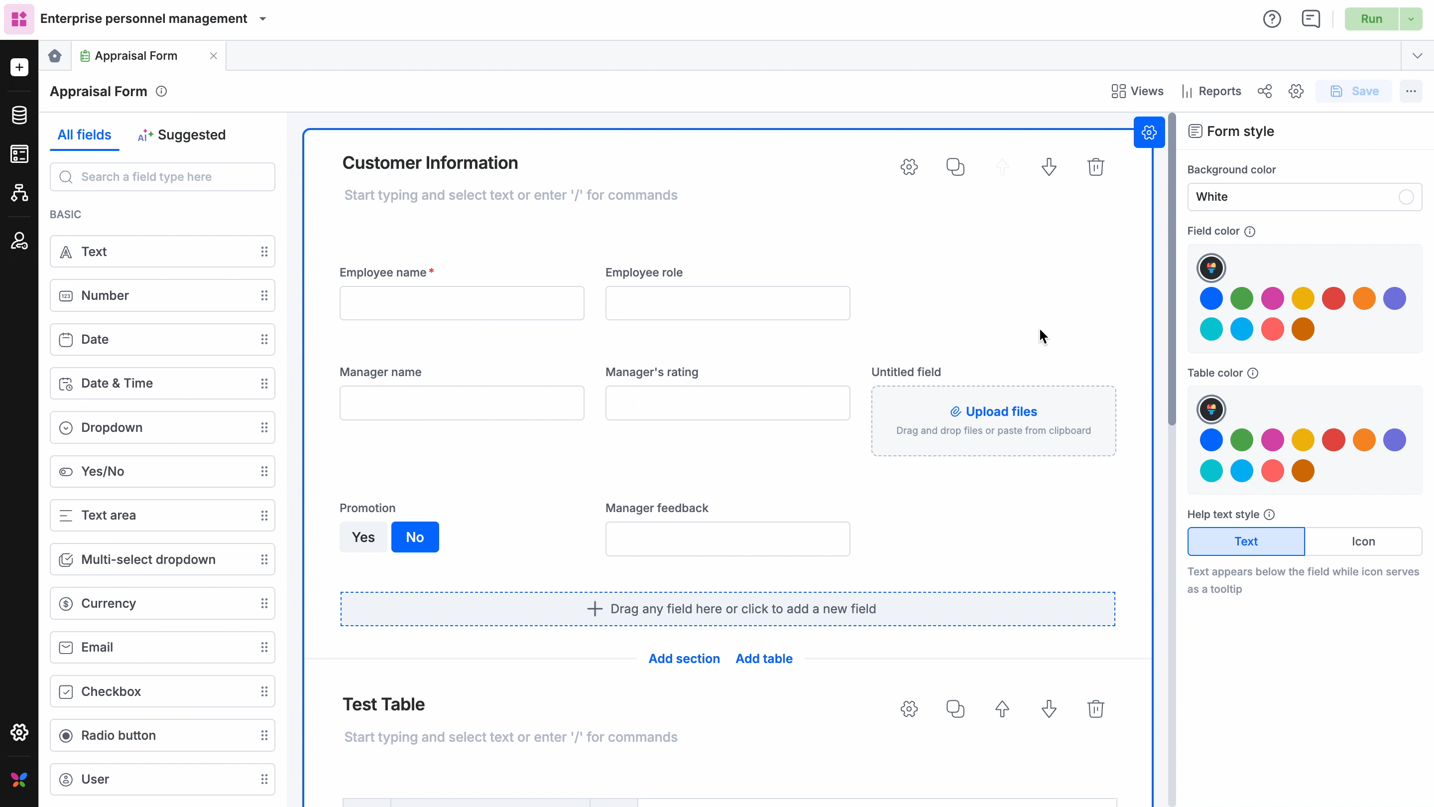Move Test Table section up
The image size is (1434, 807).
coord(1002,709)
